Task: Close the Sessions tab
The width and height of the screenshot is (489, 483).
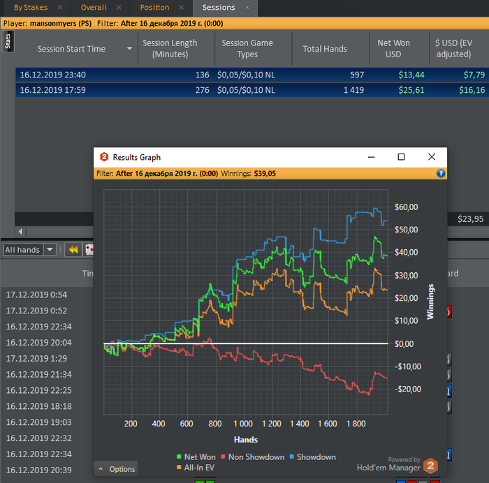Action: point(247,8)
